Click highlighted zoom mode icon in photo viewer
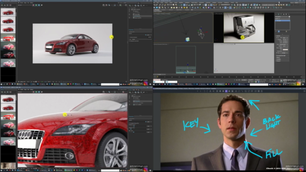The image size is (306, 172). point(226,91)
